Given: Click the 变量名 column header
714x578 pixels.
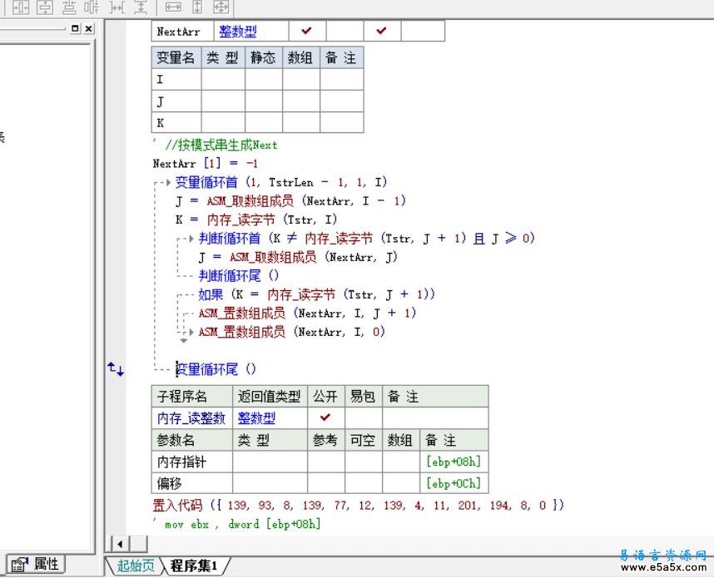Looking at the screenshot, I should pyautogui.click(x=176, y=57).
